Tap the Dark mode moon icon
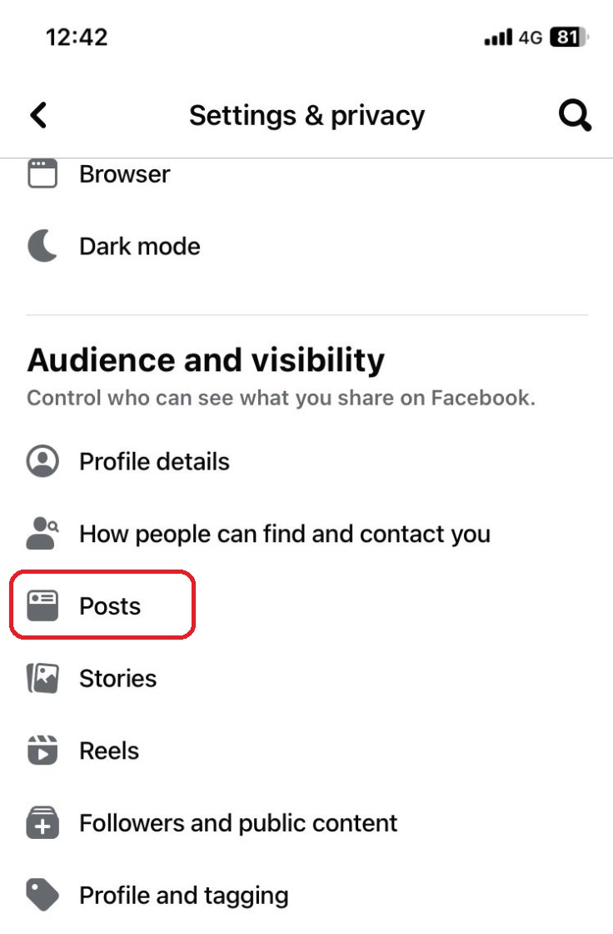The height and width of the screenshot is (934, 613). (42, 246)
